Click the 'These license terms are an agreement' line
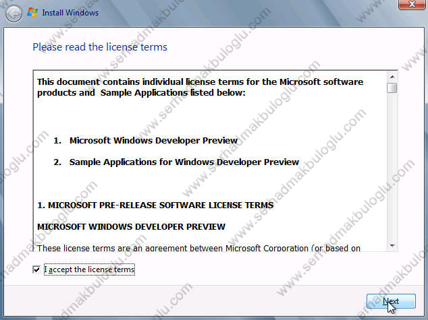The height and width of the screenshot is (320, 428). (198, 248)
